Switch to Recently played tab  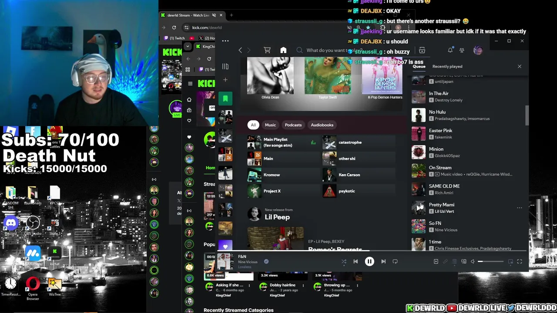tap(447, 67)
